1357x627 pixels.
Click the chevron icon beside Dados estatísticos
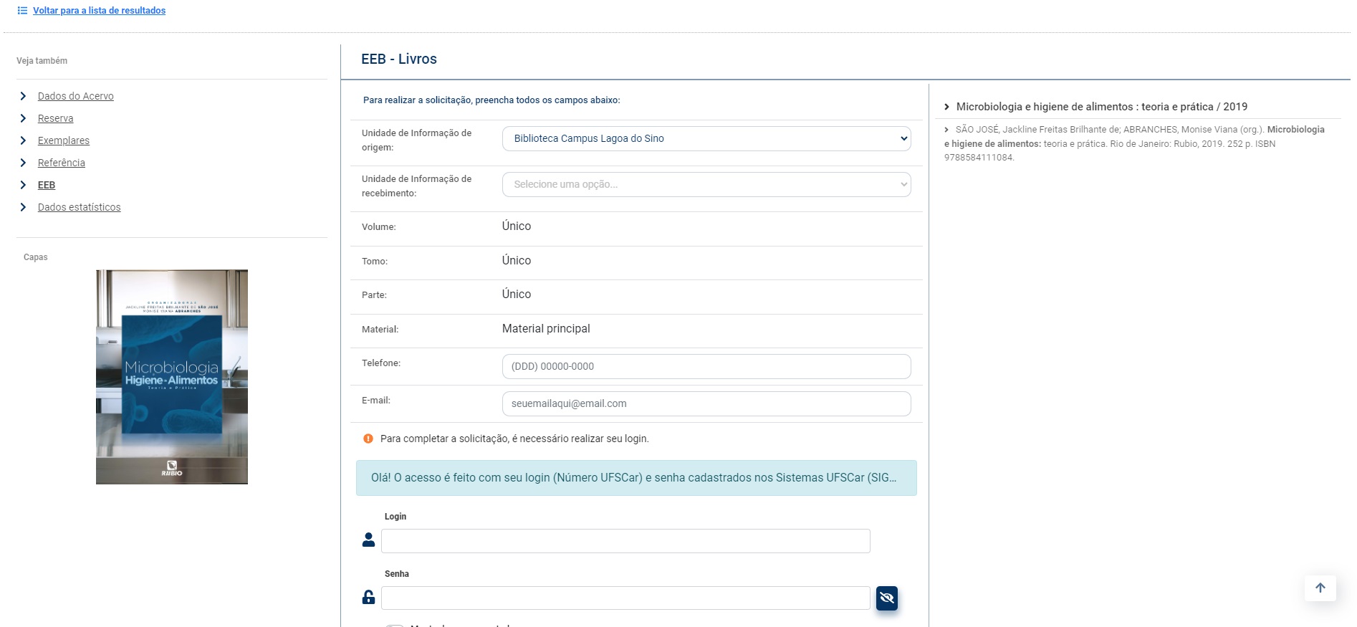point(23,207)
